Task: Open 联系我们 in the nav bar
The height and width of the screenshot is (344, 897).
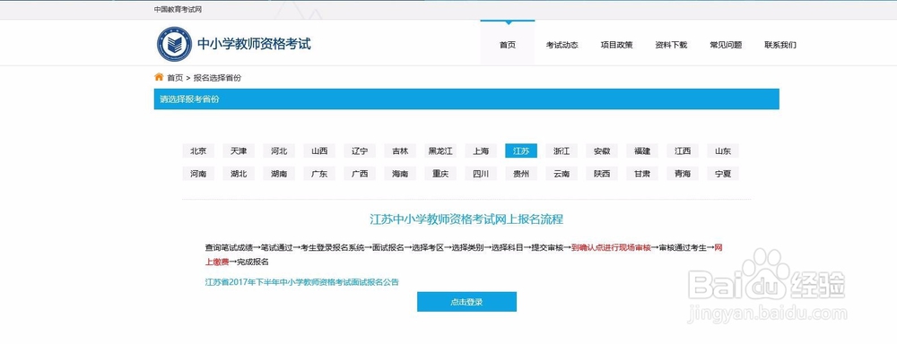Action: point(780,45)
